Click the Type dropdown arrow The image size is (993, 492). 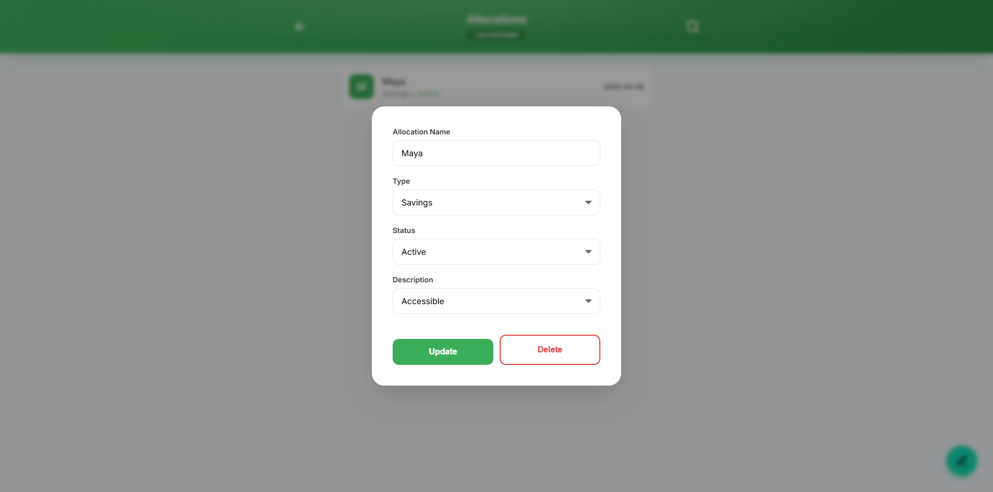tap(588, 202)
